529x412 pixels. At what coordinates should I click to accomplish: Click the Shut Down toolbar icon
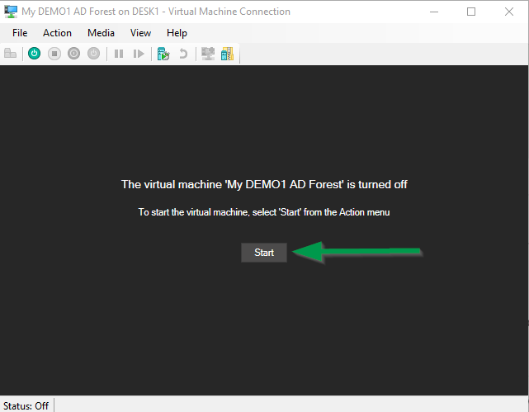click(74, 54)
